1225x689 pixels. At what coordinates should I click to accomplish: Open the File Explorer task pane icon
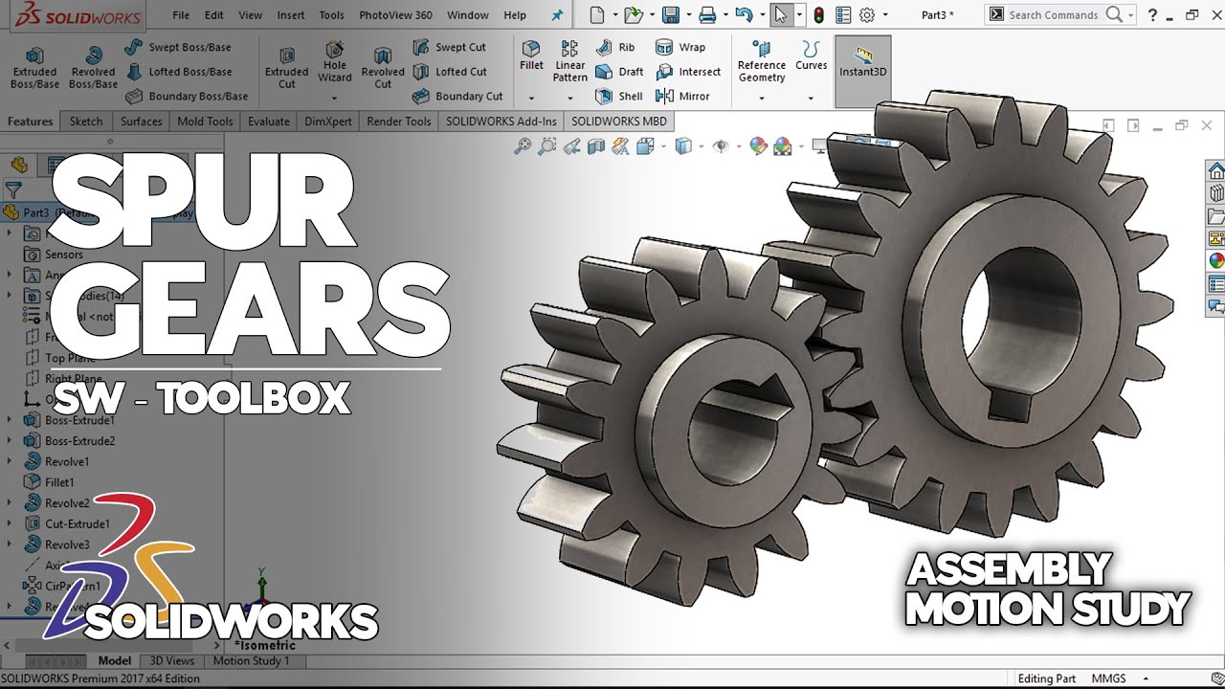coord(1216,216)
